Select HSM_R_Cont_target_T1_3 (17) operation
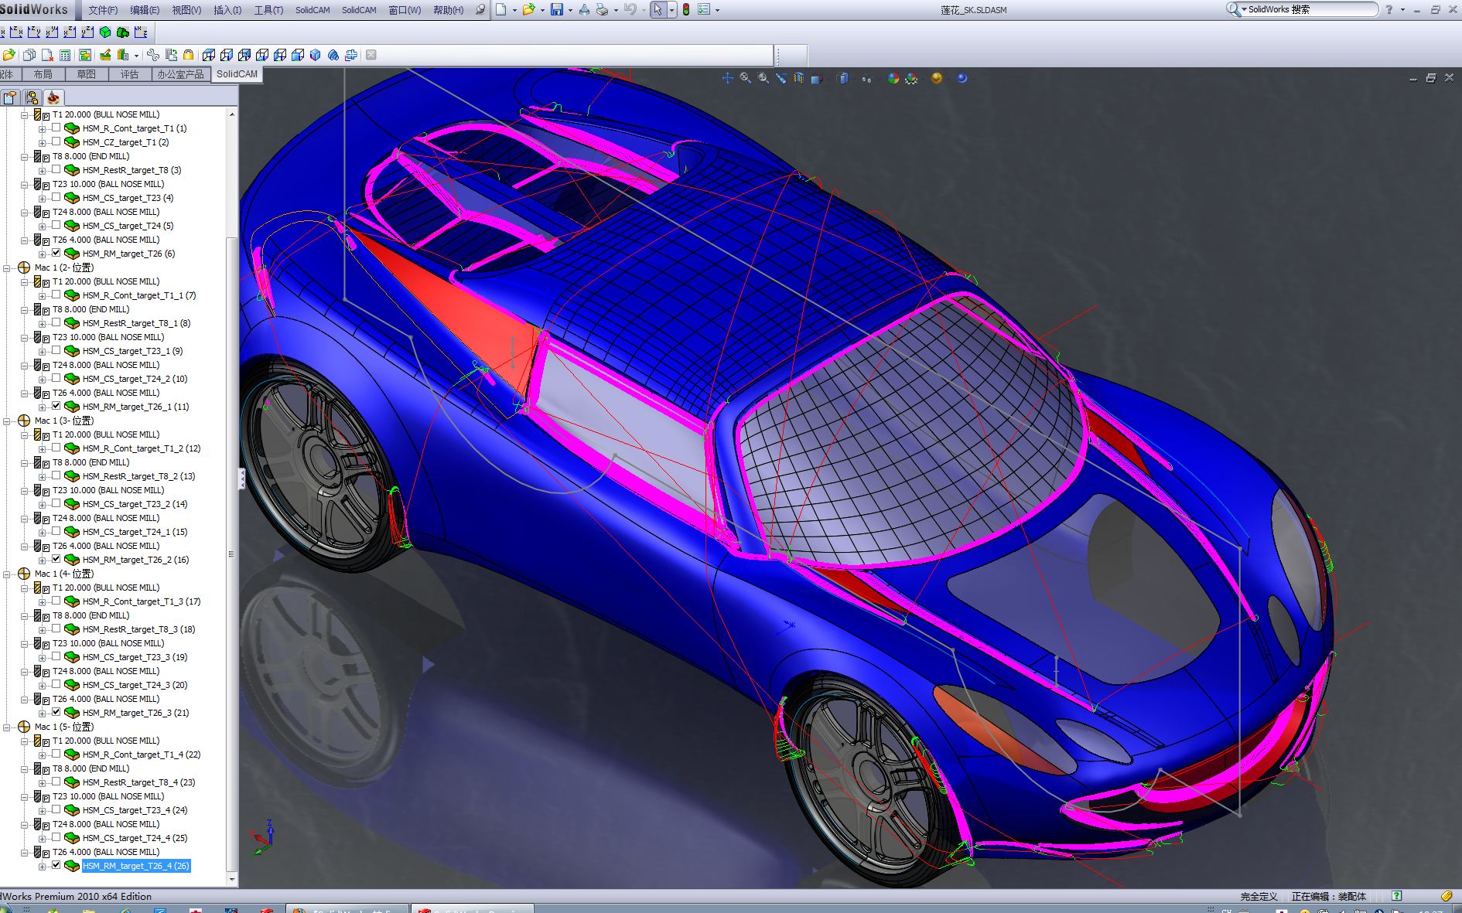The width and height of the screenshot is (1462, 913). pos(142,601)
